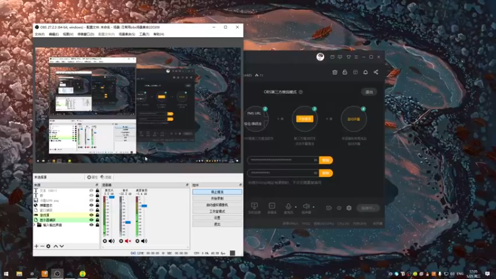Expand the 输入输出声音 folder group
The image size is (496, 279).
[x=35, y=225]
